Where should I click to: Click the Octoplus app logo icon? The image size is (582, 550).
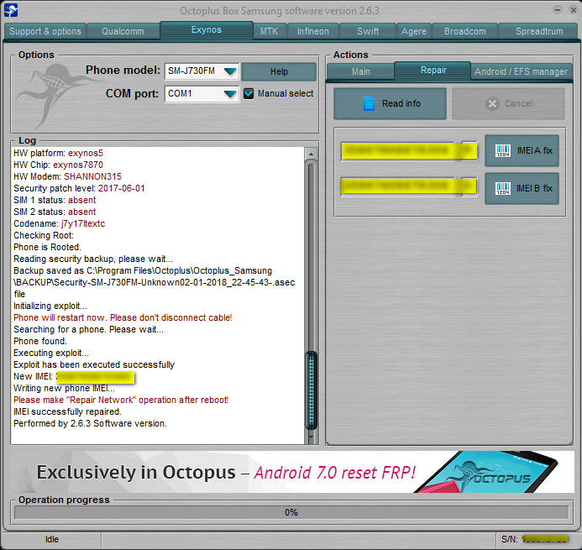[10, 10]
